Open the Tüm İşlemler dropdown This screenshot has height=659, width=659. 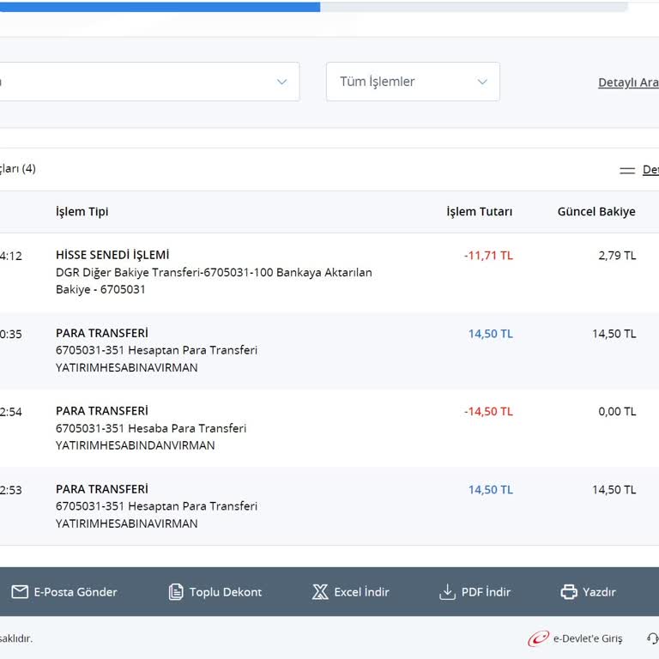pyautogui.click(x=413, y=82)
